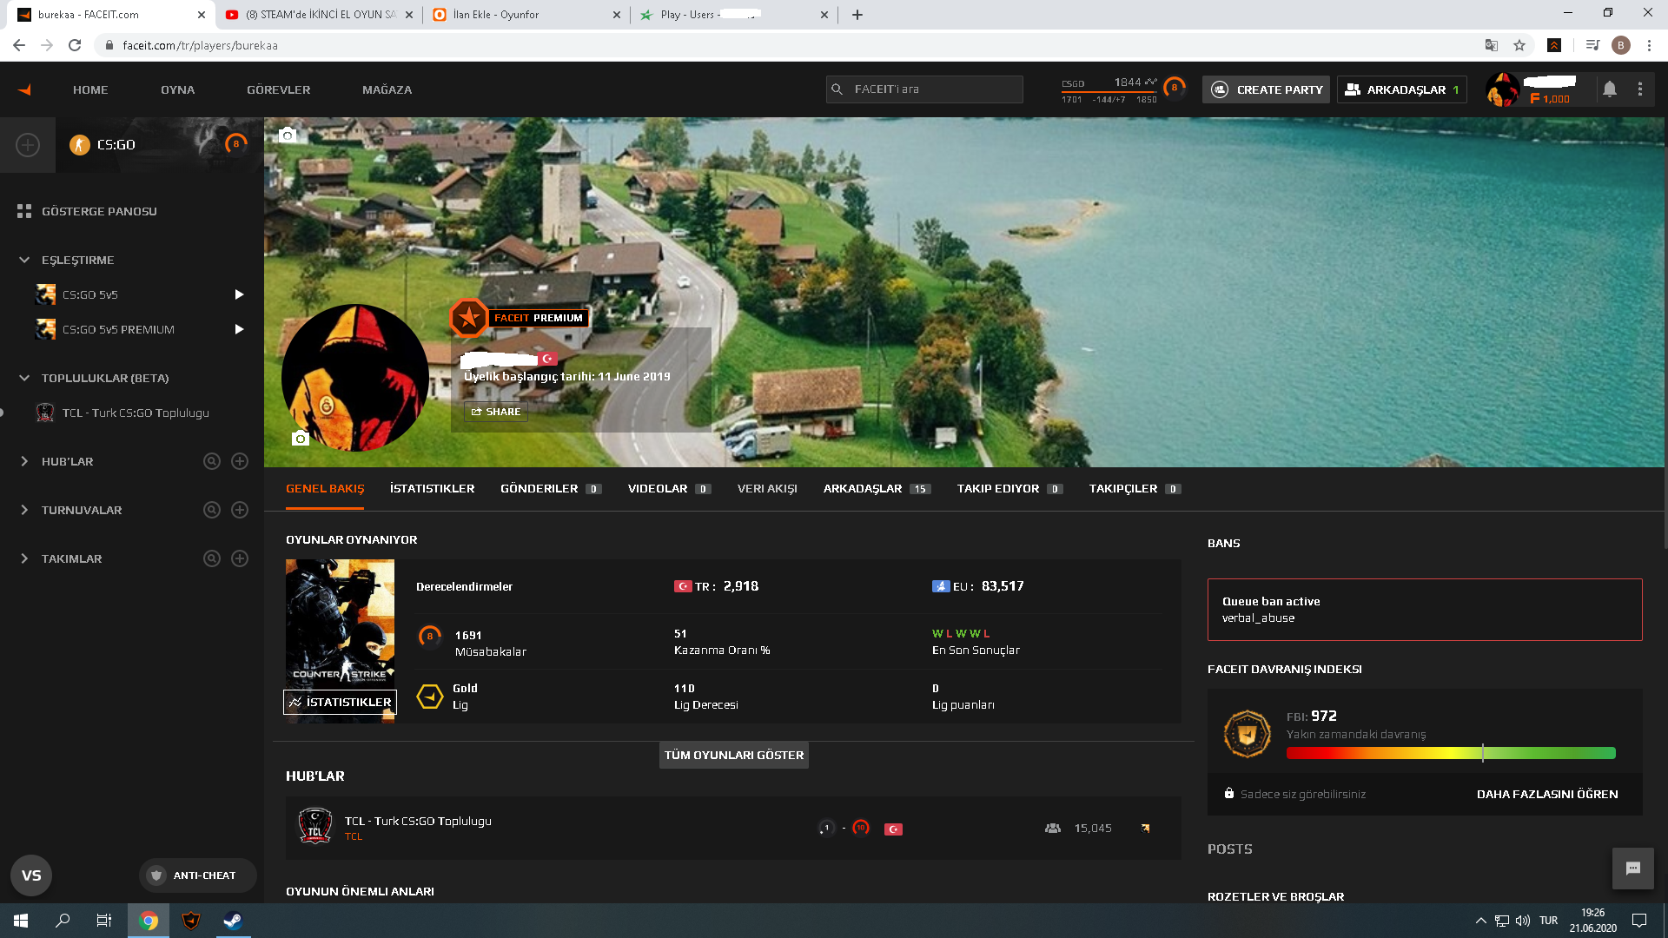Reload the page in Chrome

coord(75,45)
